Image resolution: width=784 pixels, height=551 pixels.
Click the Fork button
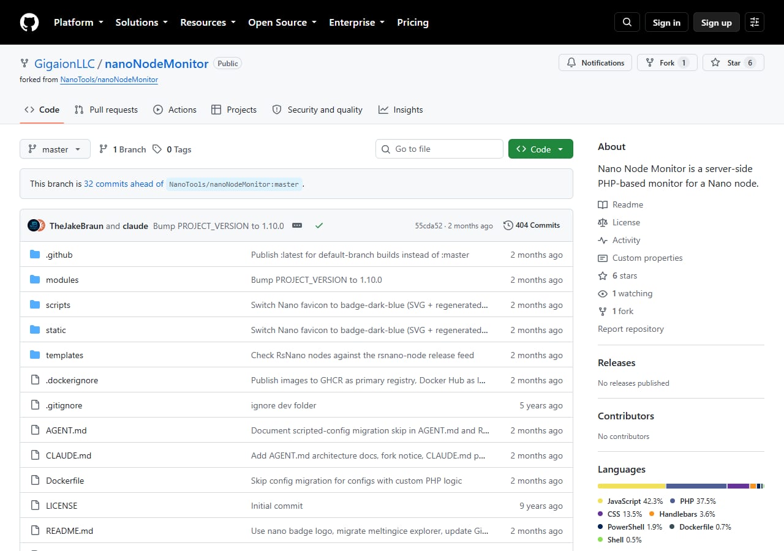(667, 62)
